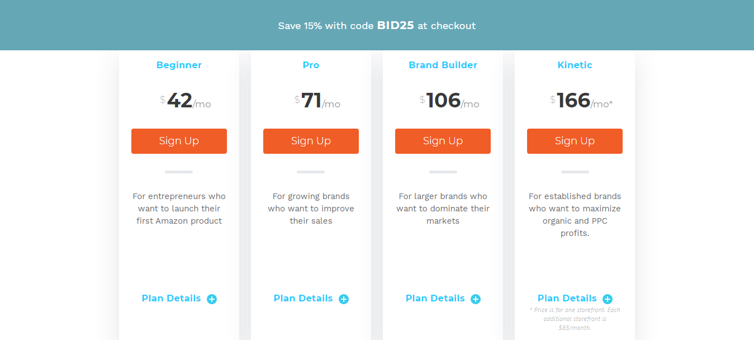Open Plan Details under Beginner

[171, 298]
